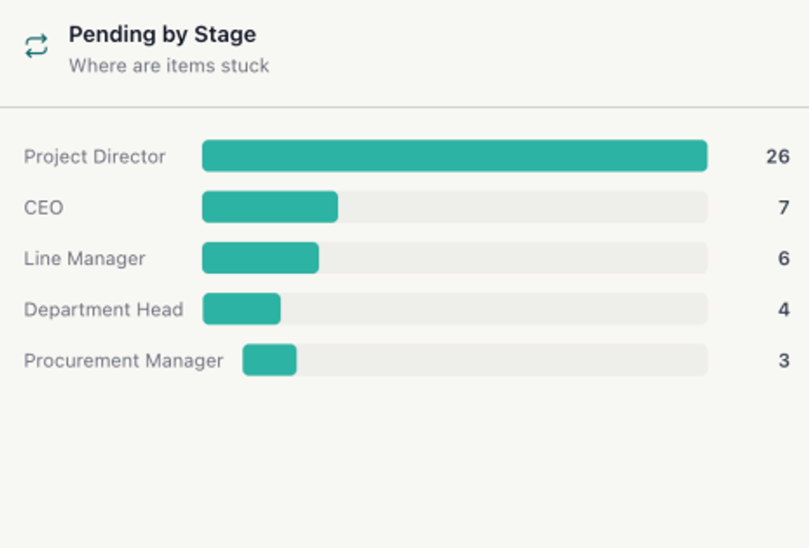The width and height of the screenshot is (809, 548).
Task: Pick the Procurement Manager stage label
Action: 124,361
